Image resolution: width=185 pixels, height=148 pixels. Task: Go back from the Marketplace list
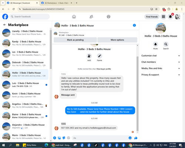click(5, 25)
